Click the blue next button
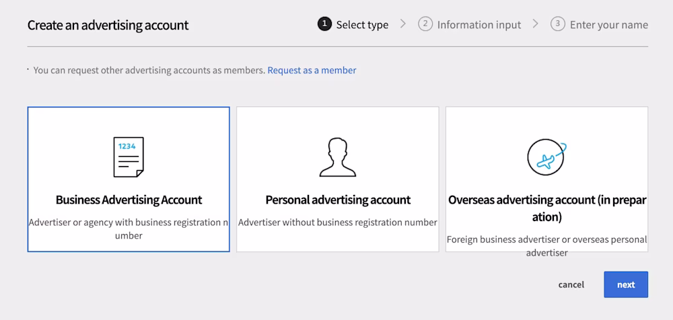This screenshot has width=673, height=320. click(626, 284)
